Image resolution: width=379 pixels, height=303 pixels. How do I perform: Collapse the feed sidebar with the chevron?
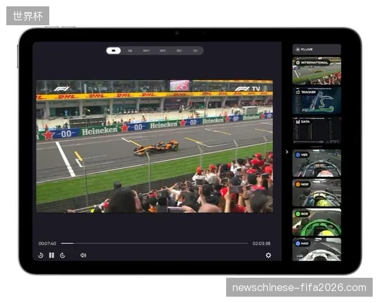287,152
